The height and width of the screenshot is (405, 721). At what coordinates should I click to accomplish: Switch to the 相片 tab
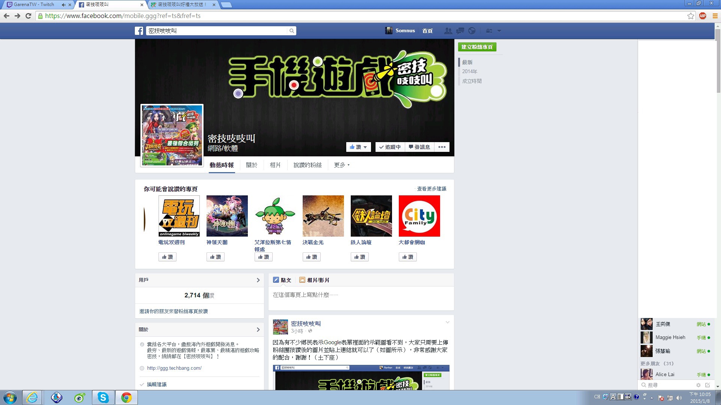coord(275,165)
